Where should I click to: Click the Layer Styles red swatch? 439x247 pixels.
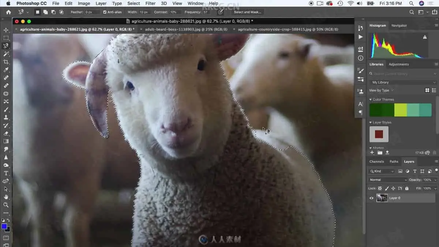(x=379, y=134)
